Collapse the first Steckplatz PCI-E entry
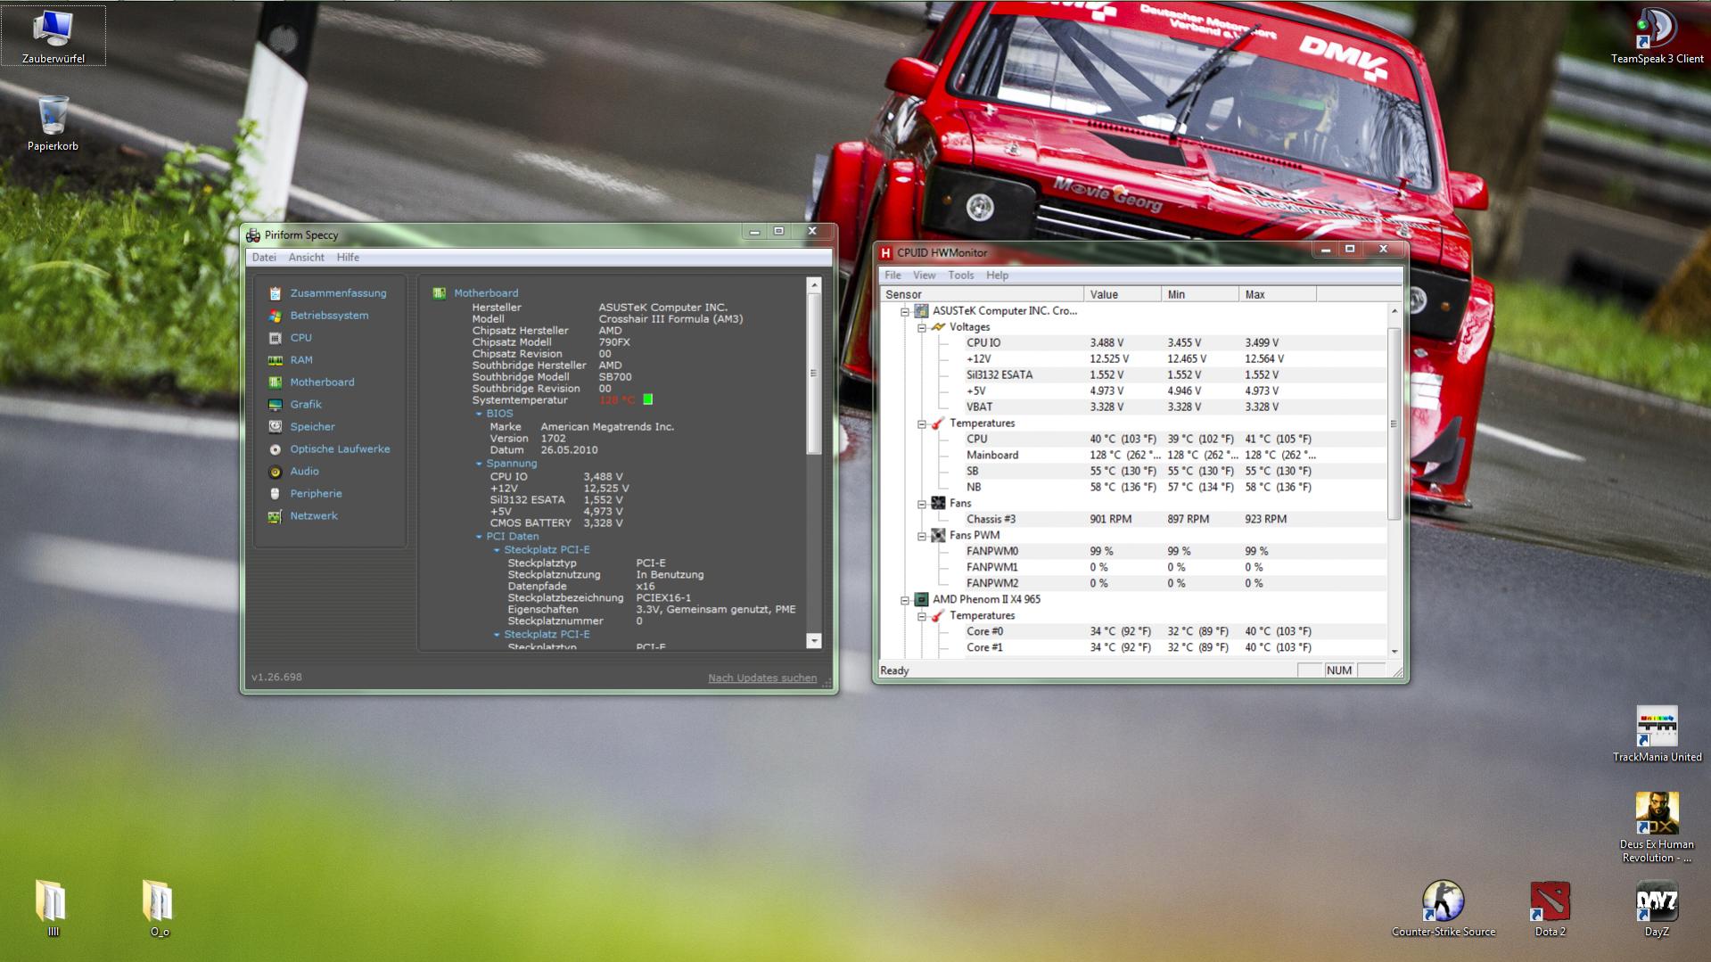Screen dimensions: 1711x962 coord(497,551)
